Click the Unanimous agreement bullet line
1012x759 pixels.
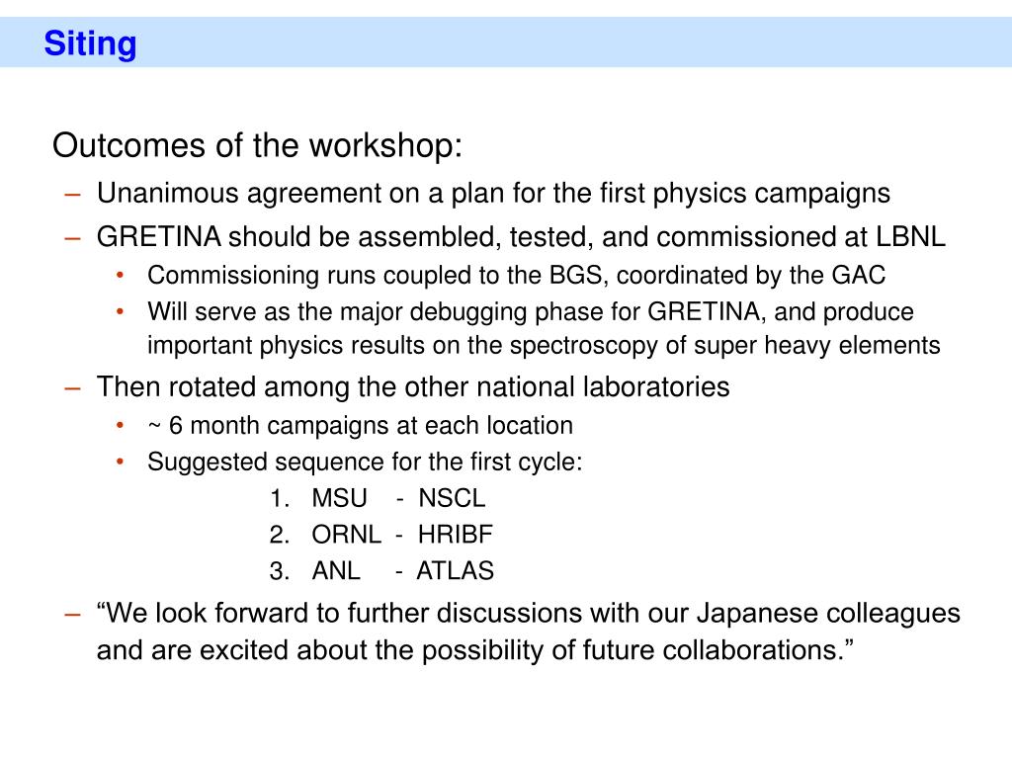pyautogui.click(x=493, y=193)
